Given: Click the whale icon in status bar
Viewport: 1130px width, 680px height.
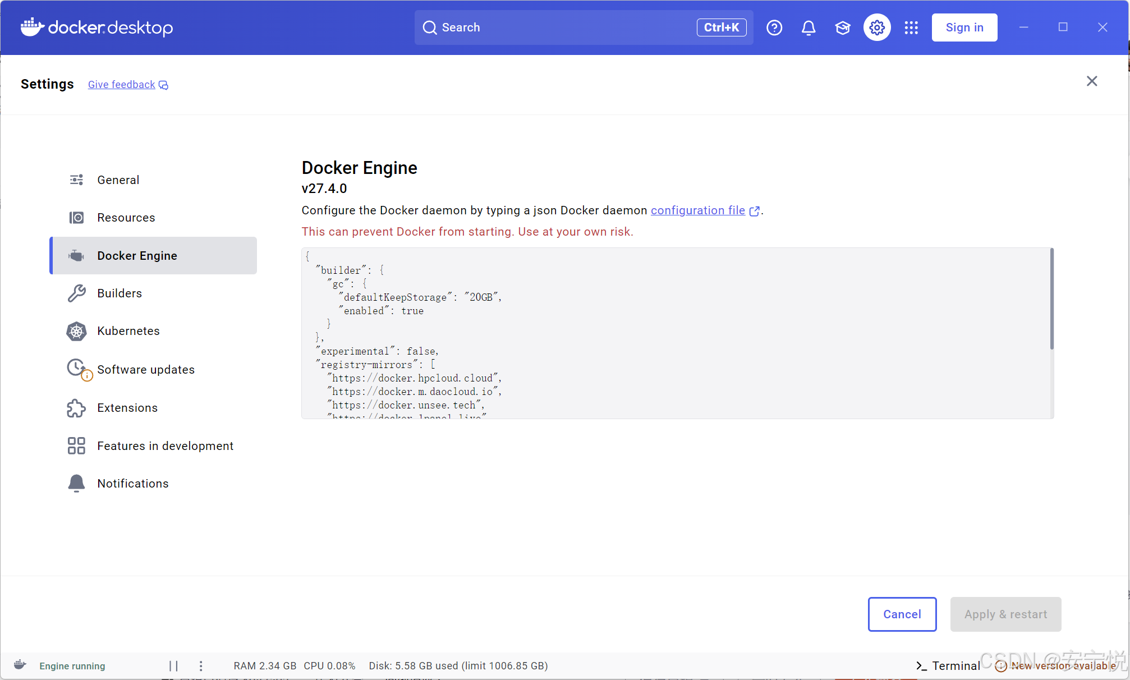Looking at the screenshot, I should tap(20, 665).
